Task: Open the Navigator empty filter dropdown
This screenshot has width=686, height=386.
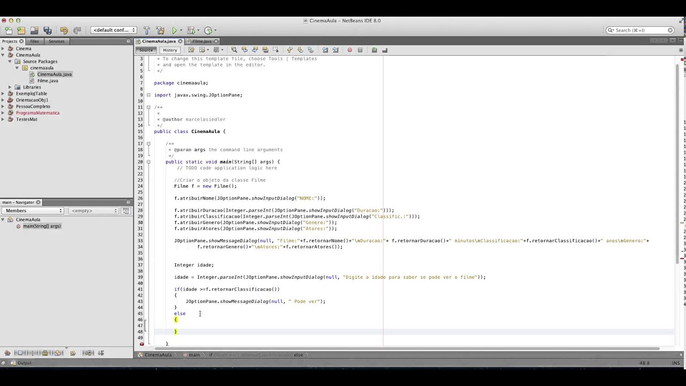Action: 94,211
